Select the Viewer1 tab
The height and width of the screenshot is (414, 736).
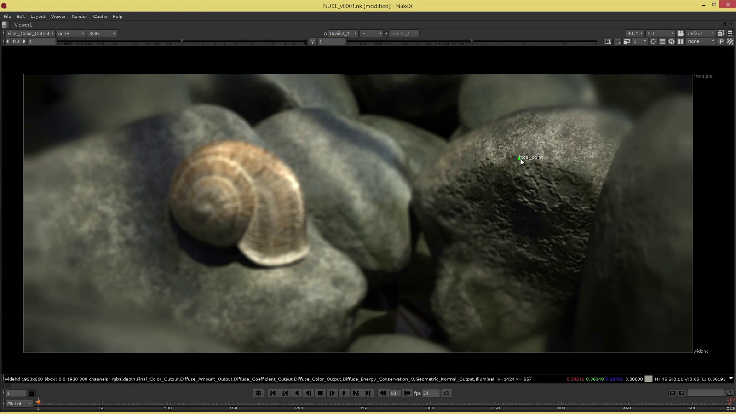coord(23,25)
